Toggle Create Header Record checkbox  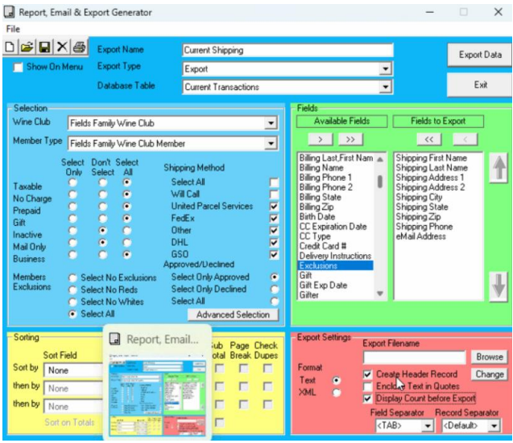(x=368, y=375)
